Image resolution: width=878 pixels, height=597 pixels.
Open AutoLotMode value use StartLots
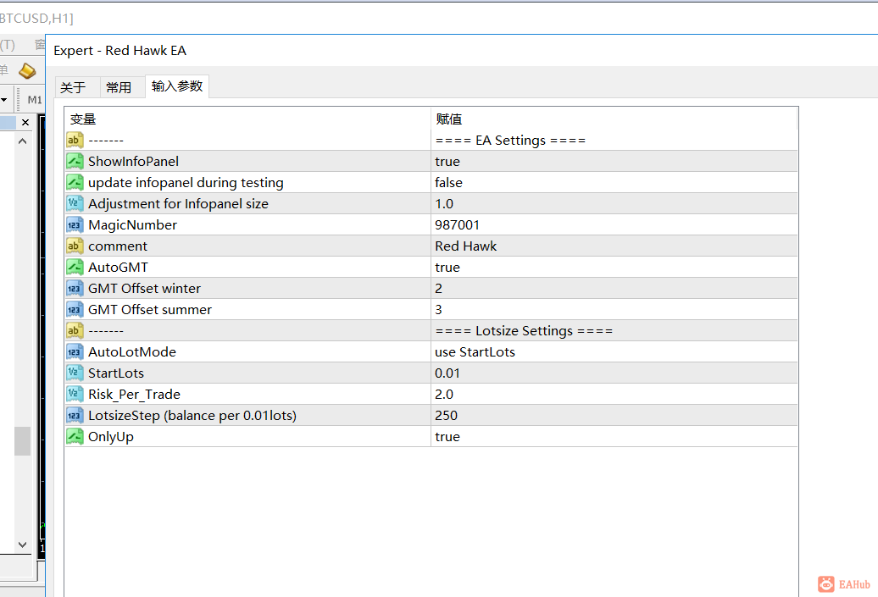pos(614,352)
